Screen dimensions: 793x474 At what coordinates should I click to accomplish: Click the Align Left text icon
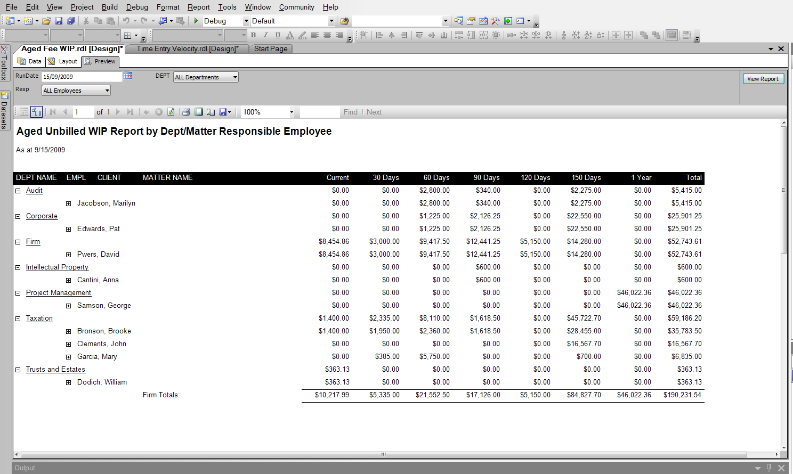coord(314,35)
